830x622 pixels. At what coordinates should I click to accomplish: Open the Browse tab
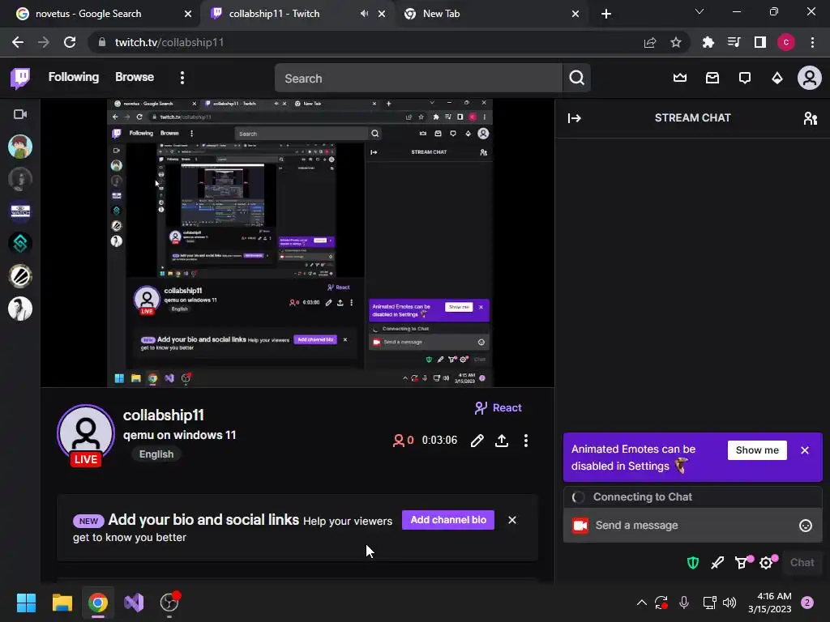click(135, 77)
